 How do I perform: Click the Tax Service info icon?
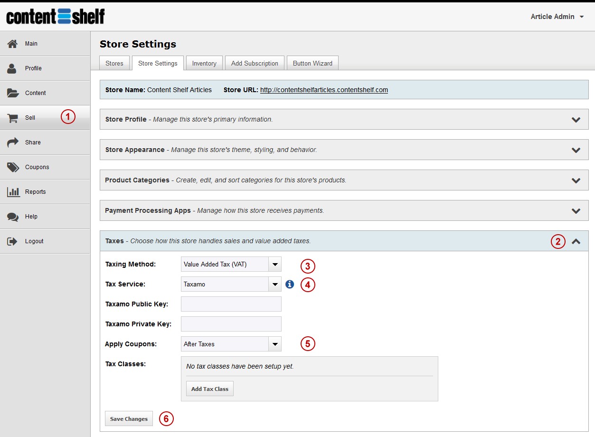(290, 284)
